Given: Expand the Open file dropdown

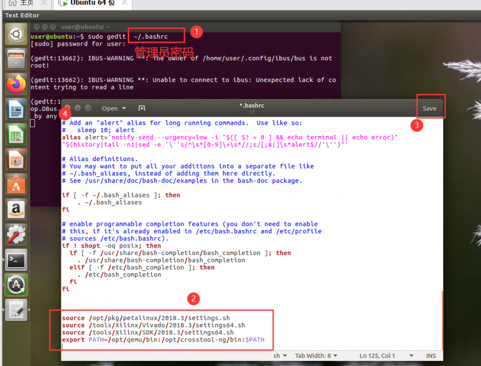Looking at the screenshot, I should [115, 108].
